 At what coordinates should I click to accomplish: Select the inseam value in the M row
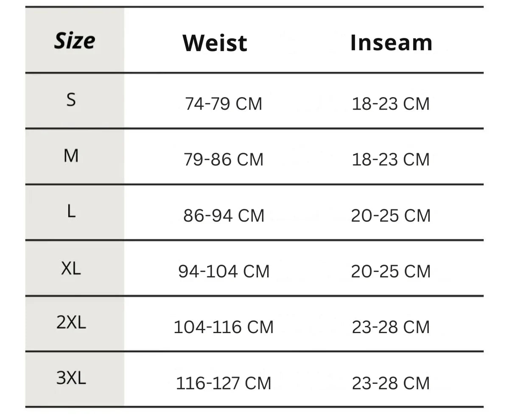(x=391, y=160)
